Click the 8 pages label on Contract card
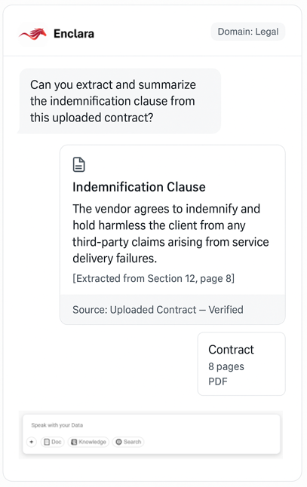 tap(226, 366)
